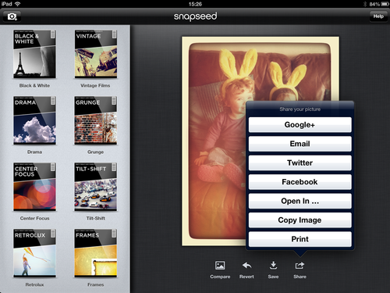The height and width of the screenshot is (293, 390).
Task: Open the Vintage Films filter
Action: pos(96,54)
